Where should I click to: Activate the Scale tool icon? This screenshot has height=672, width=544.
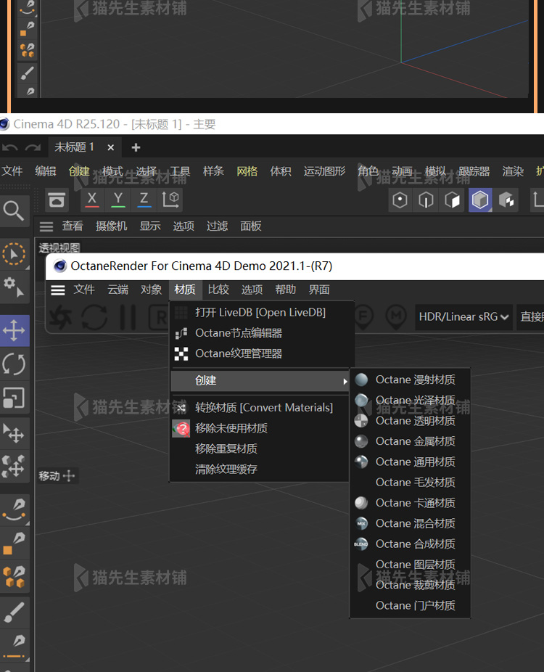point(14,398)
